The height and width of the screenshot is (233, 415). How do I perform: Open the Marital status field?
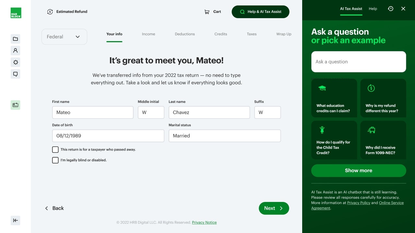click(x=224, y=136)
